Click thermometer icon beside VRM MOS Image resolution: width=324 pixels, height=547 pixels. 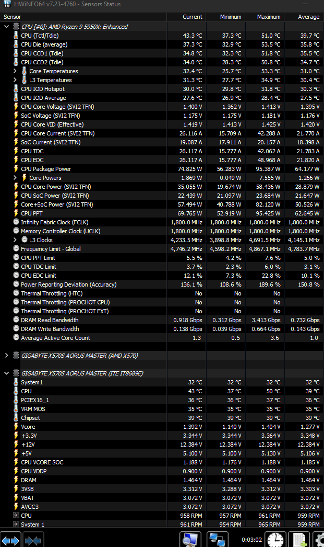(16, 408)
